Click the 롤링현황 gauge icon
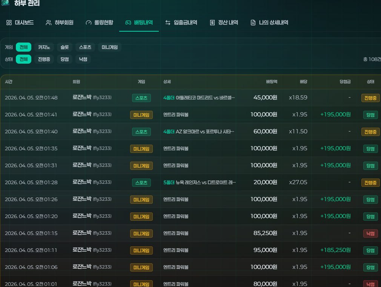Screen dimensions: 381x287 pyautogui.click(x=89, y=23)
